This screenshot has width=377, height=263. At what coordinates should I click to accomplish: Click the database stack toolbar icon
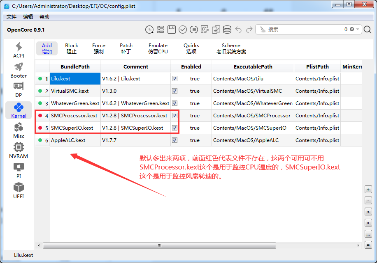227,30
